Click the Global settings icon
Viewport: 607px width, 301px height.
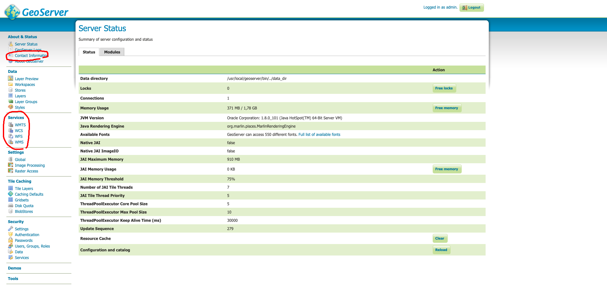[x=11, y=159]
